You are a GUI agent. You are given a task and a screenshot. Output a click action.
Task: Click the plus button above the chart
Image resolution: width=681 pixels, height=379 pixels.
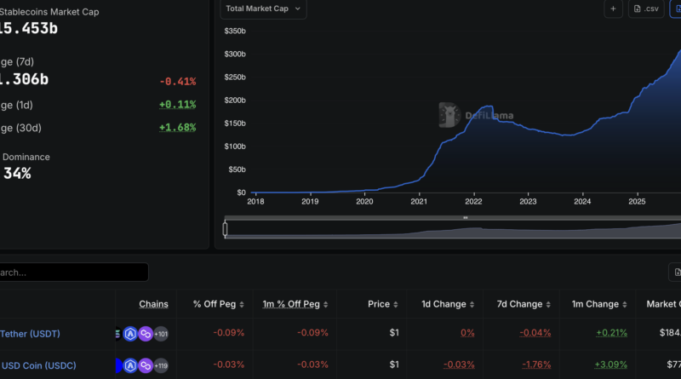pyautogui.click(x=614, y=9)
